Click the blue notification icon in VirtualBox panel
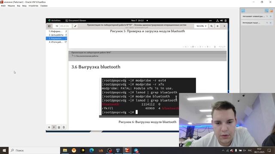275x154 pixels. [243, 11]
